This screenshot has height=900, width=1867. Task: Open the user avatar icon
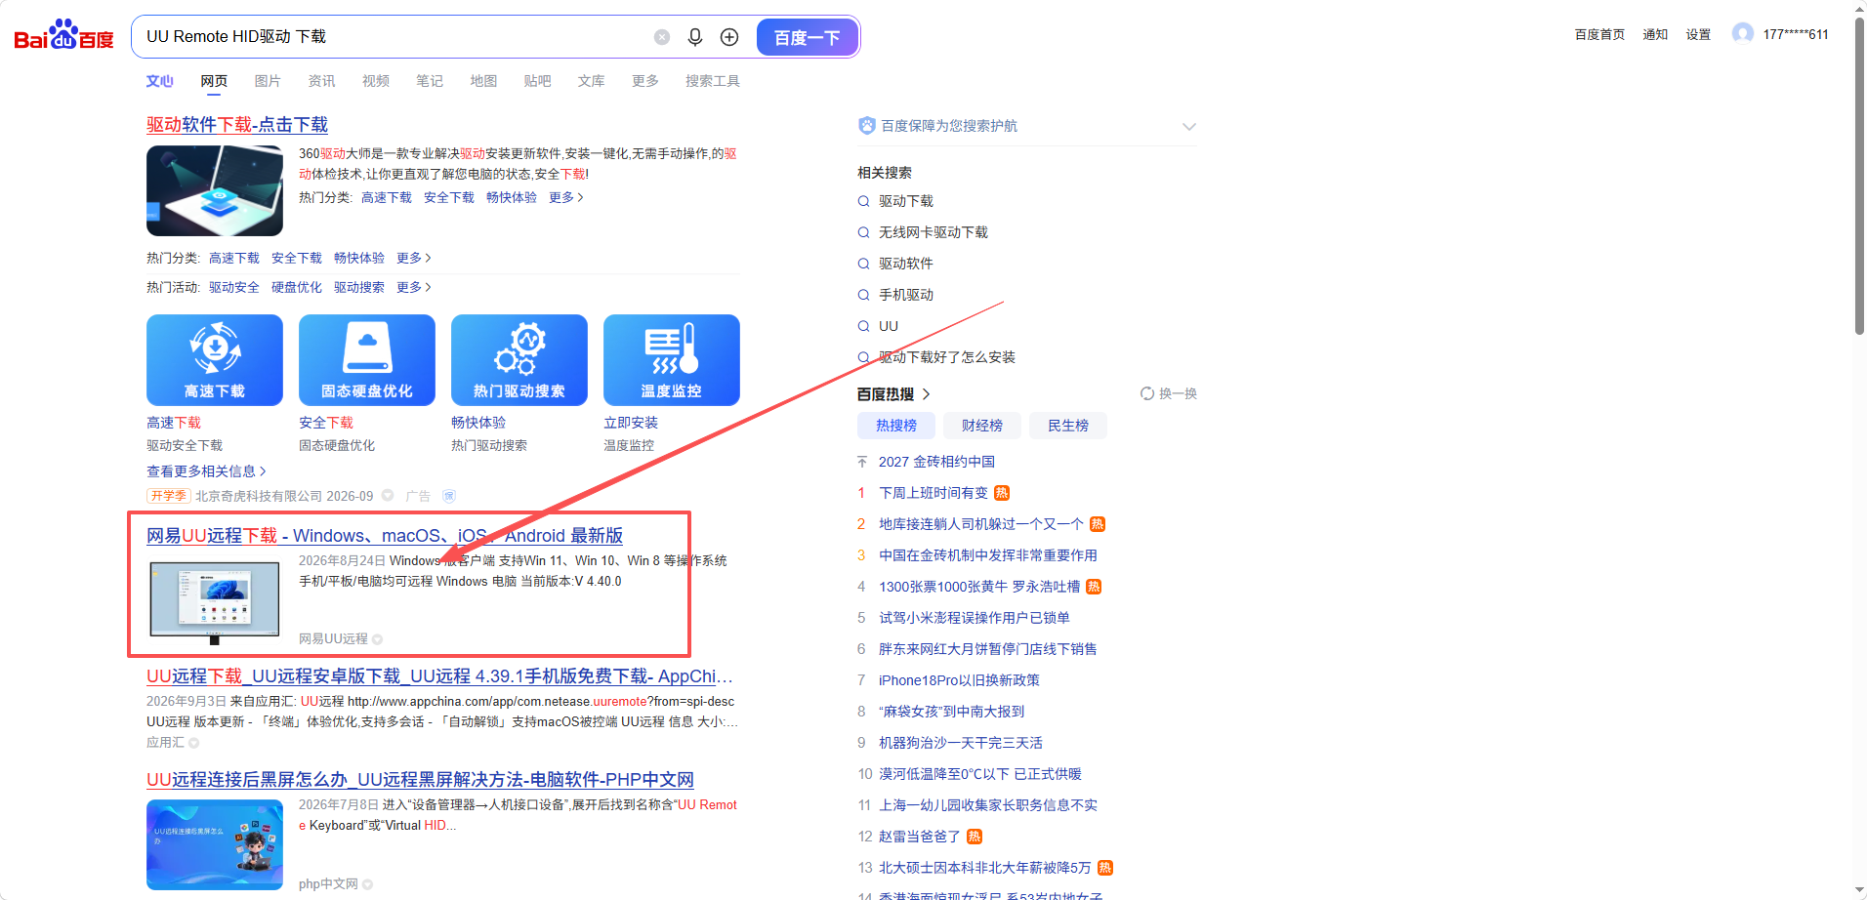coord(1743,34)
